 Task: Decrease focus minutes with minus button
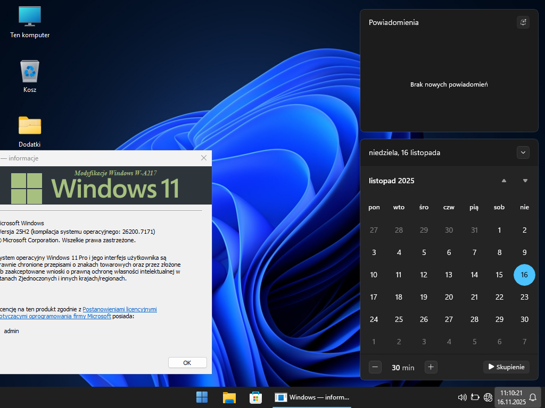(x=375, y=367)
